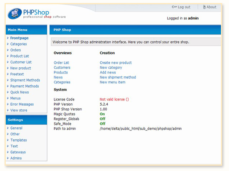Open Shipment Methods in the sidebar
229x171 pixels.
25,80
